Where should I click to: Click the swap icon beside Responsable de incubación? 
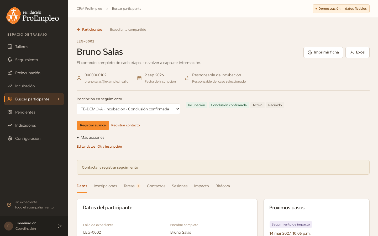coord(187,78)
